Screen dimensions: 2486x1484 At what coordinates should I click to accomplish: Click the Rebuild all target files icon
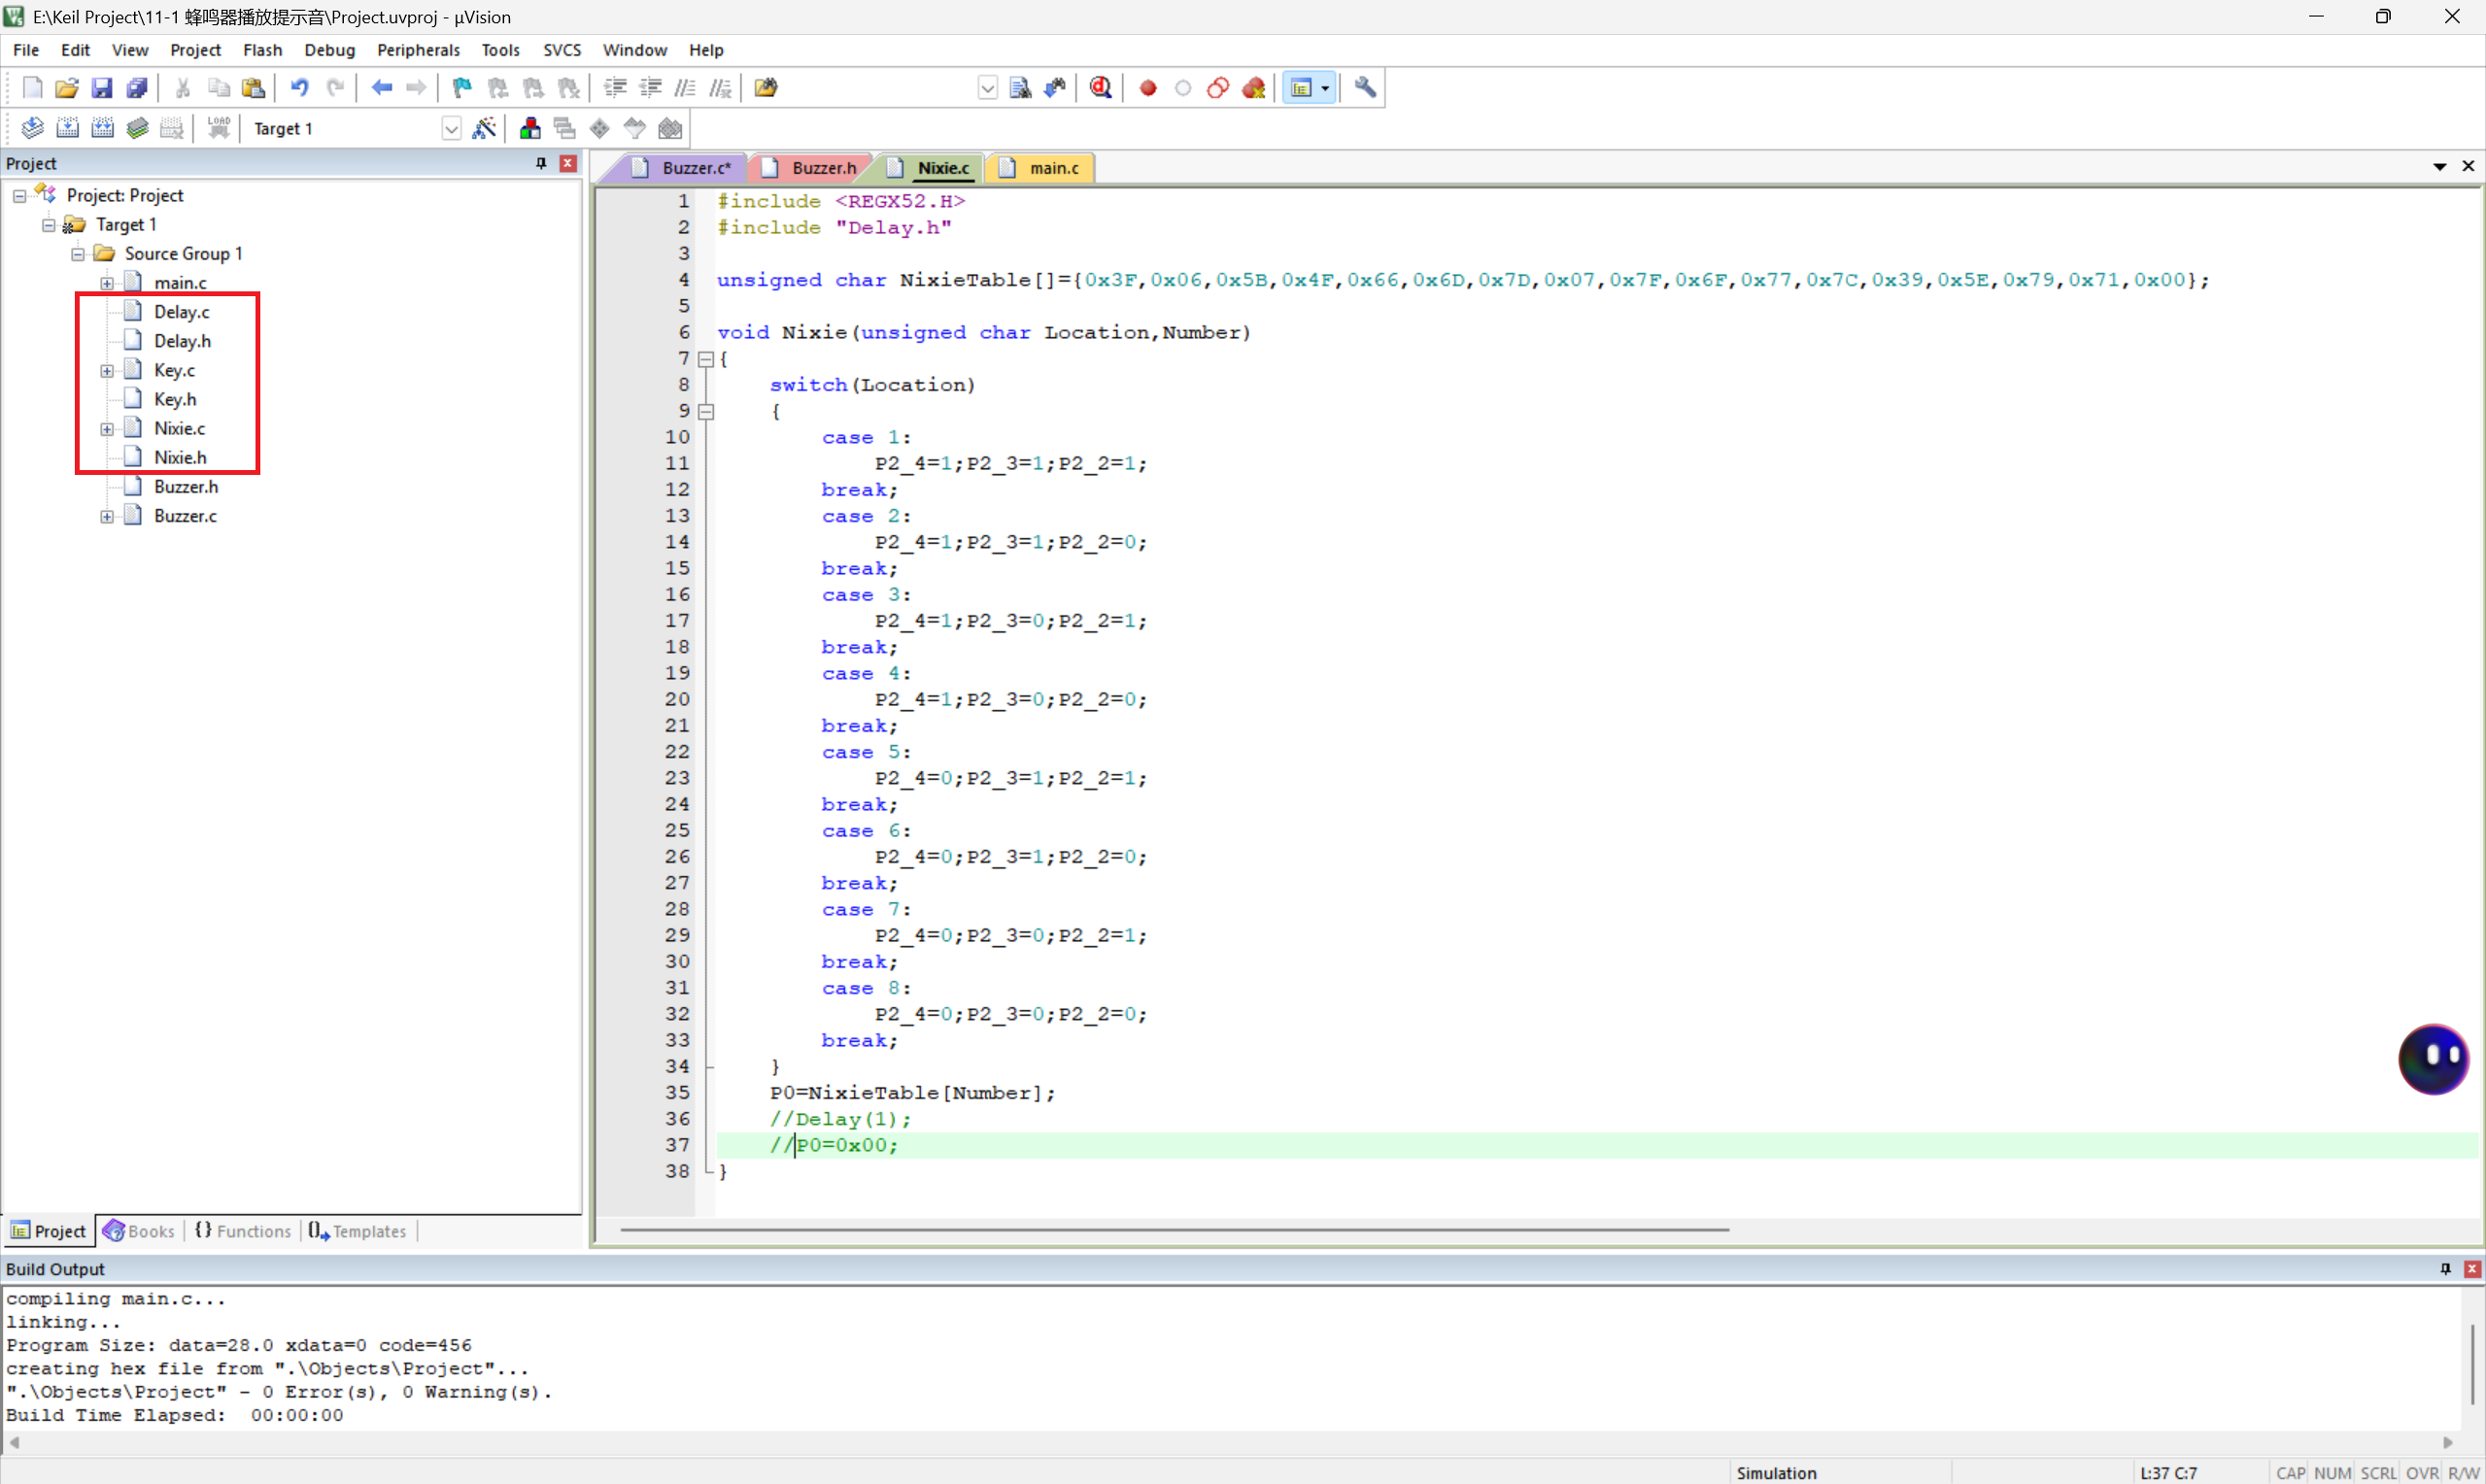[102, 128]
